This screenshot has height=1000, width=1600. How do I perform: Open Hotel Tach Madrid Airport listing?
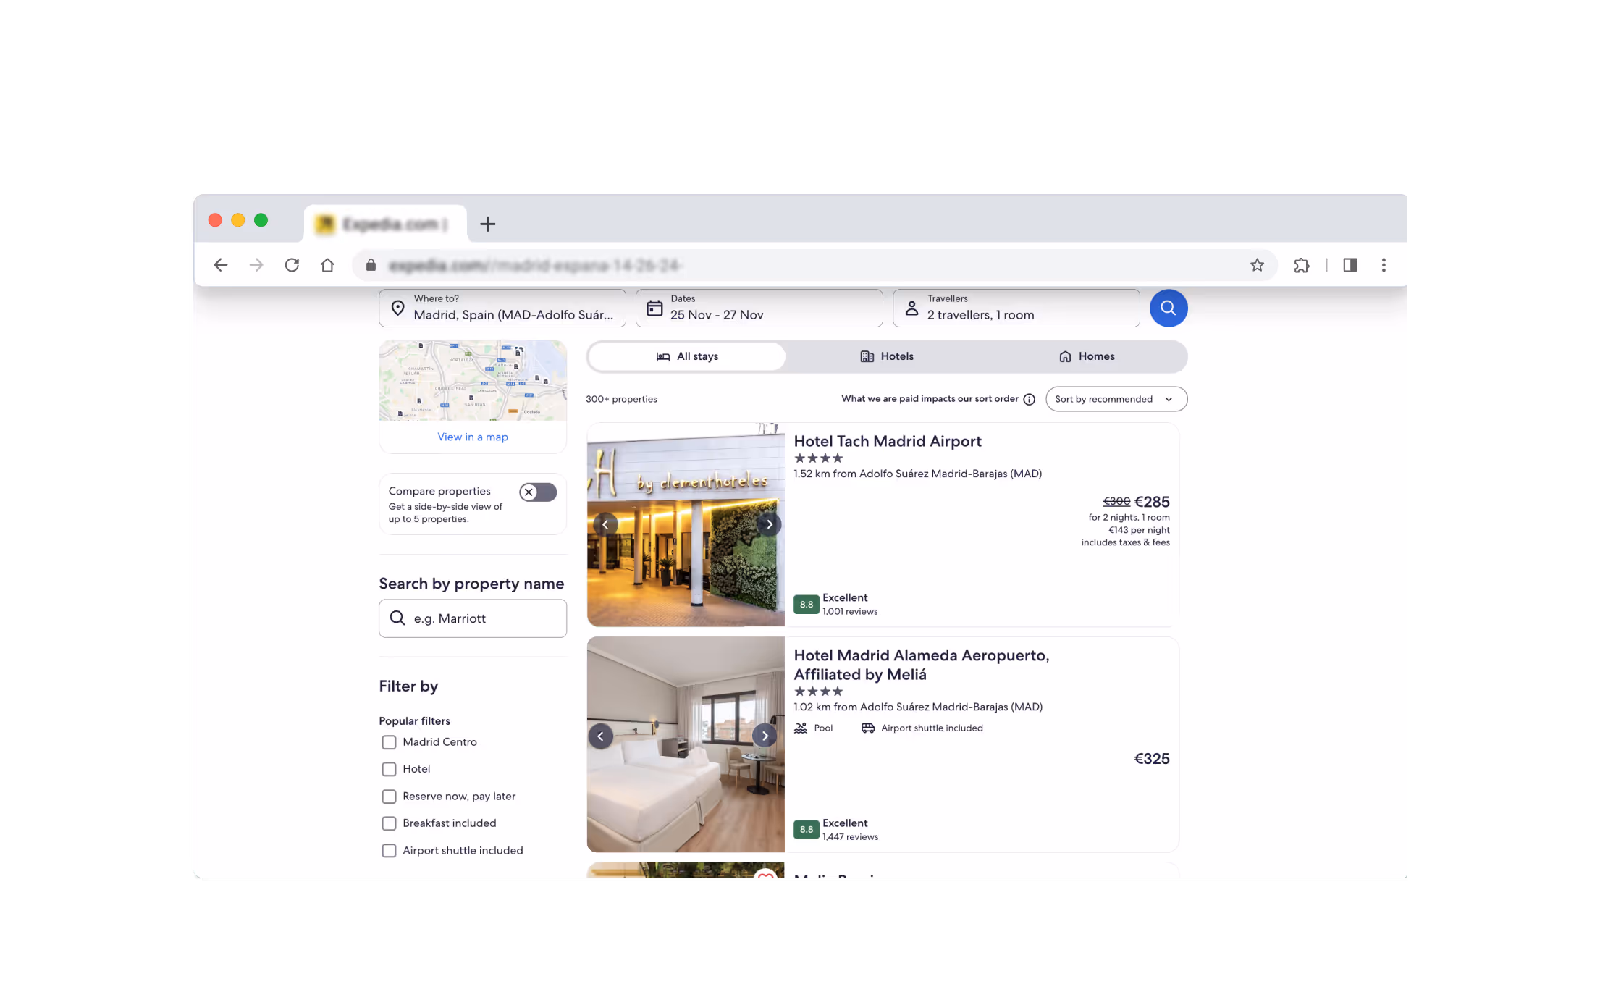coord(888,441)
